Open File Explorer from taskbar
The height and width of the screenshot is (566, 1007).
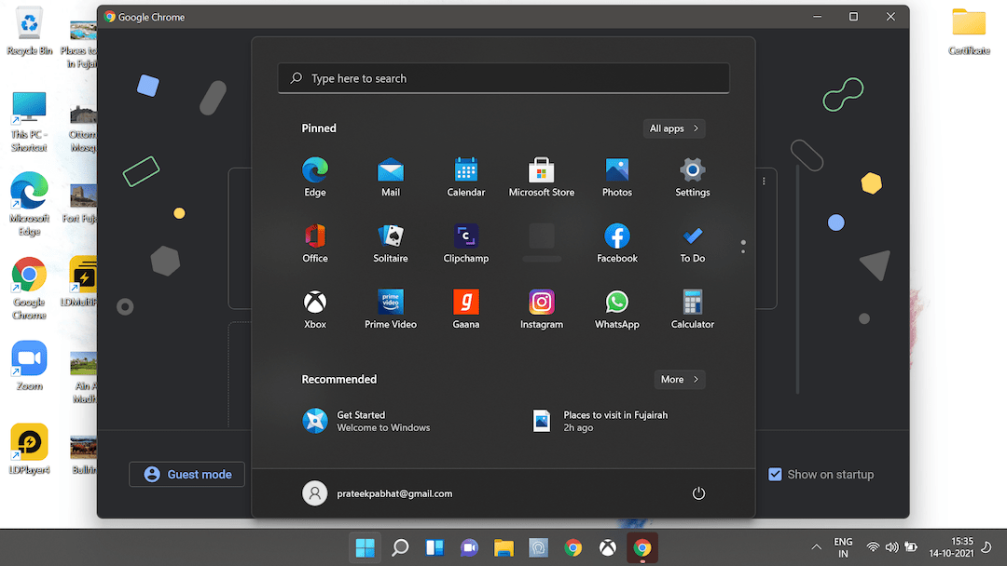[x=504, y=548]
